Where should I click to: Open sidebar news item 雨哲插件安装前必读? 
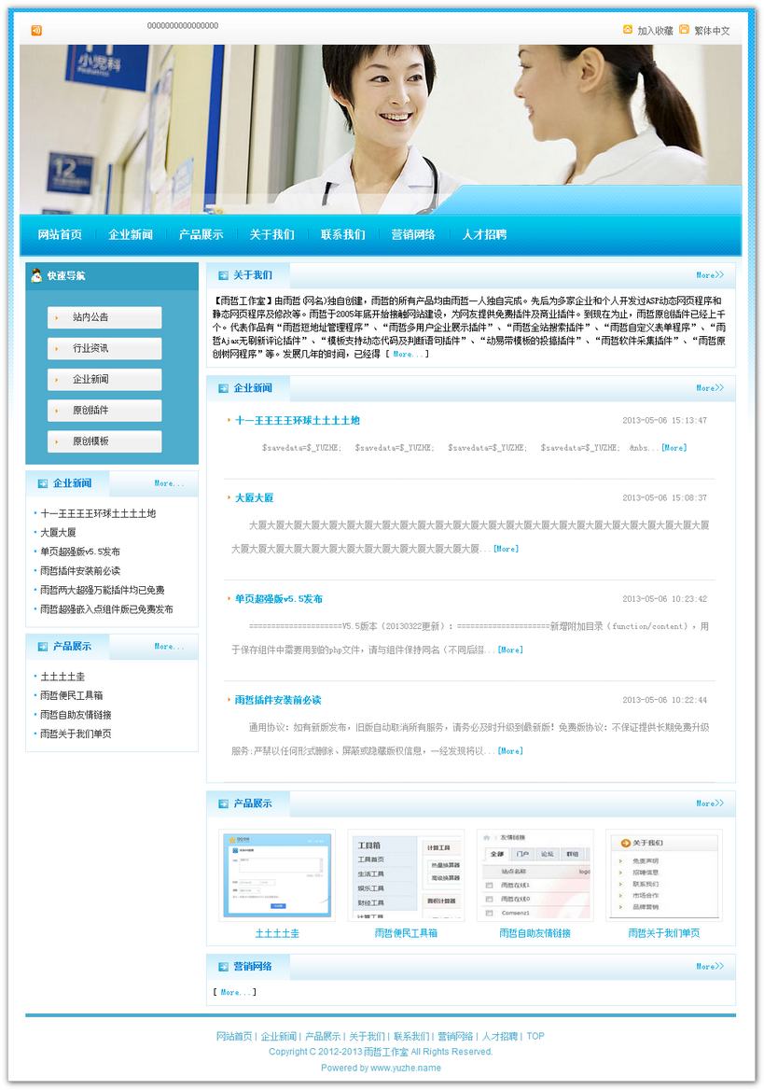coord(80,571)
